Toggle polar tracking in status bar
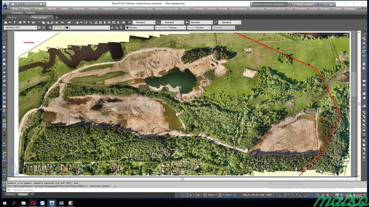369x207 pixels. pyautogui.click(x=285, y=195)
